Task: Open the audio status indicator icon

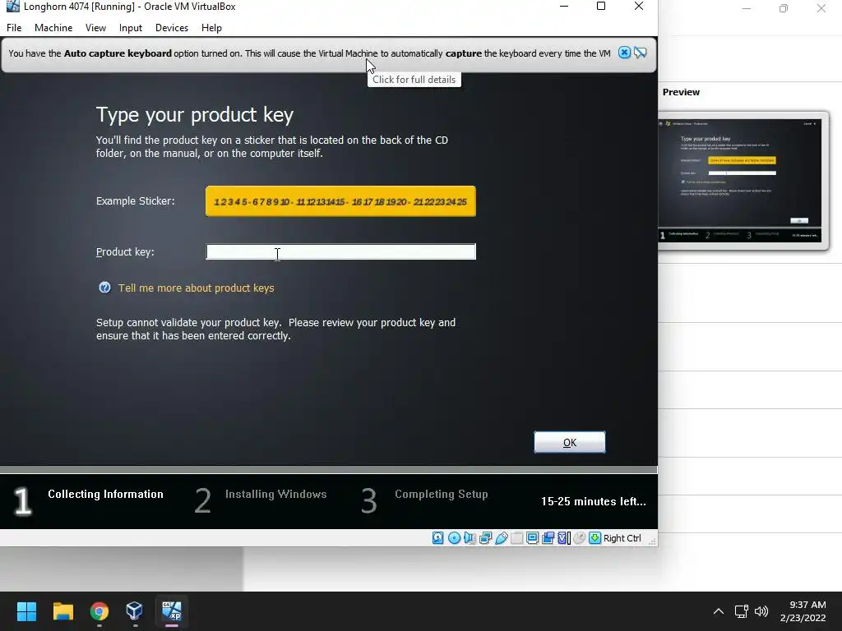Action: (470, 537)
